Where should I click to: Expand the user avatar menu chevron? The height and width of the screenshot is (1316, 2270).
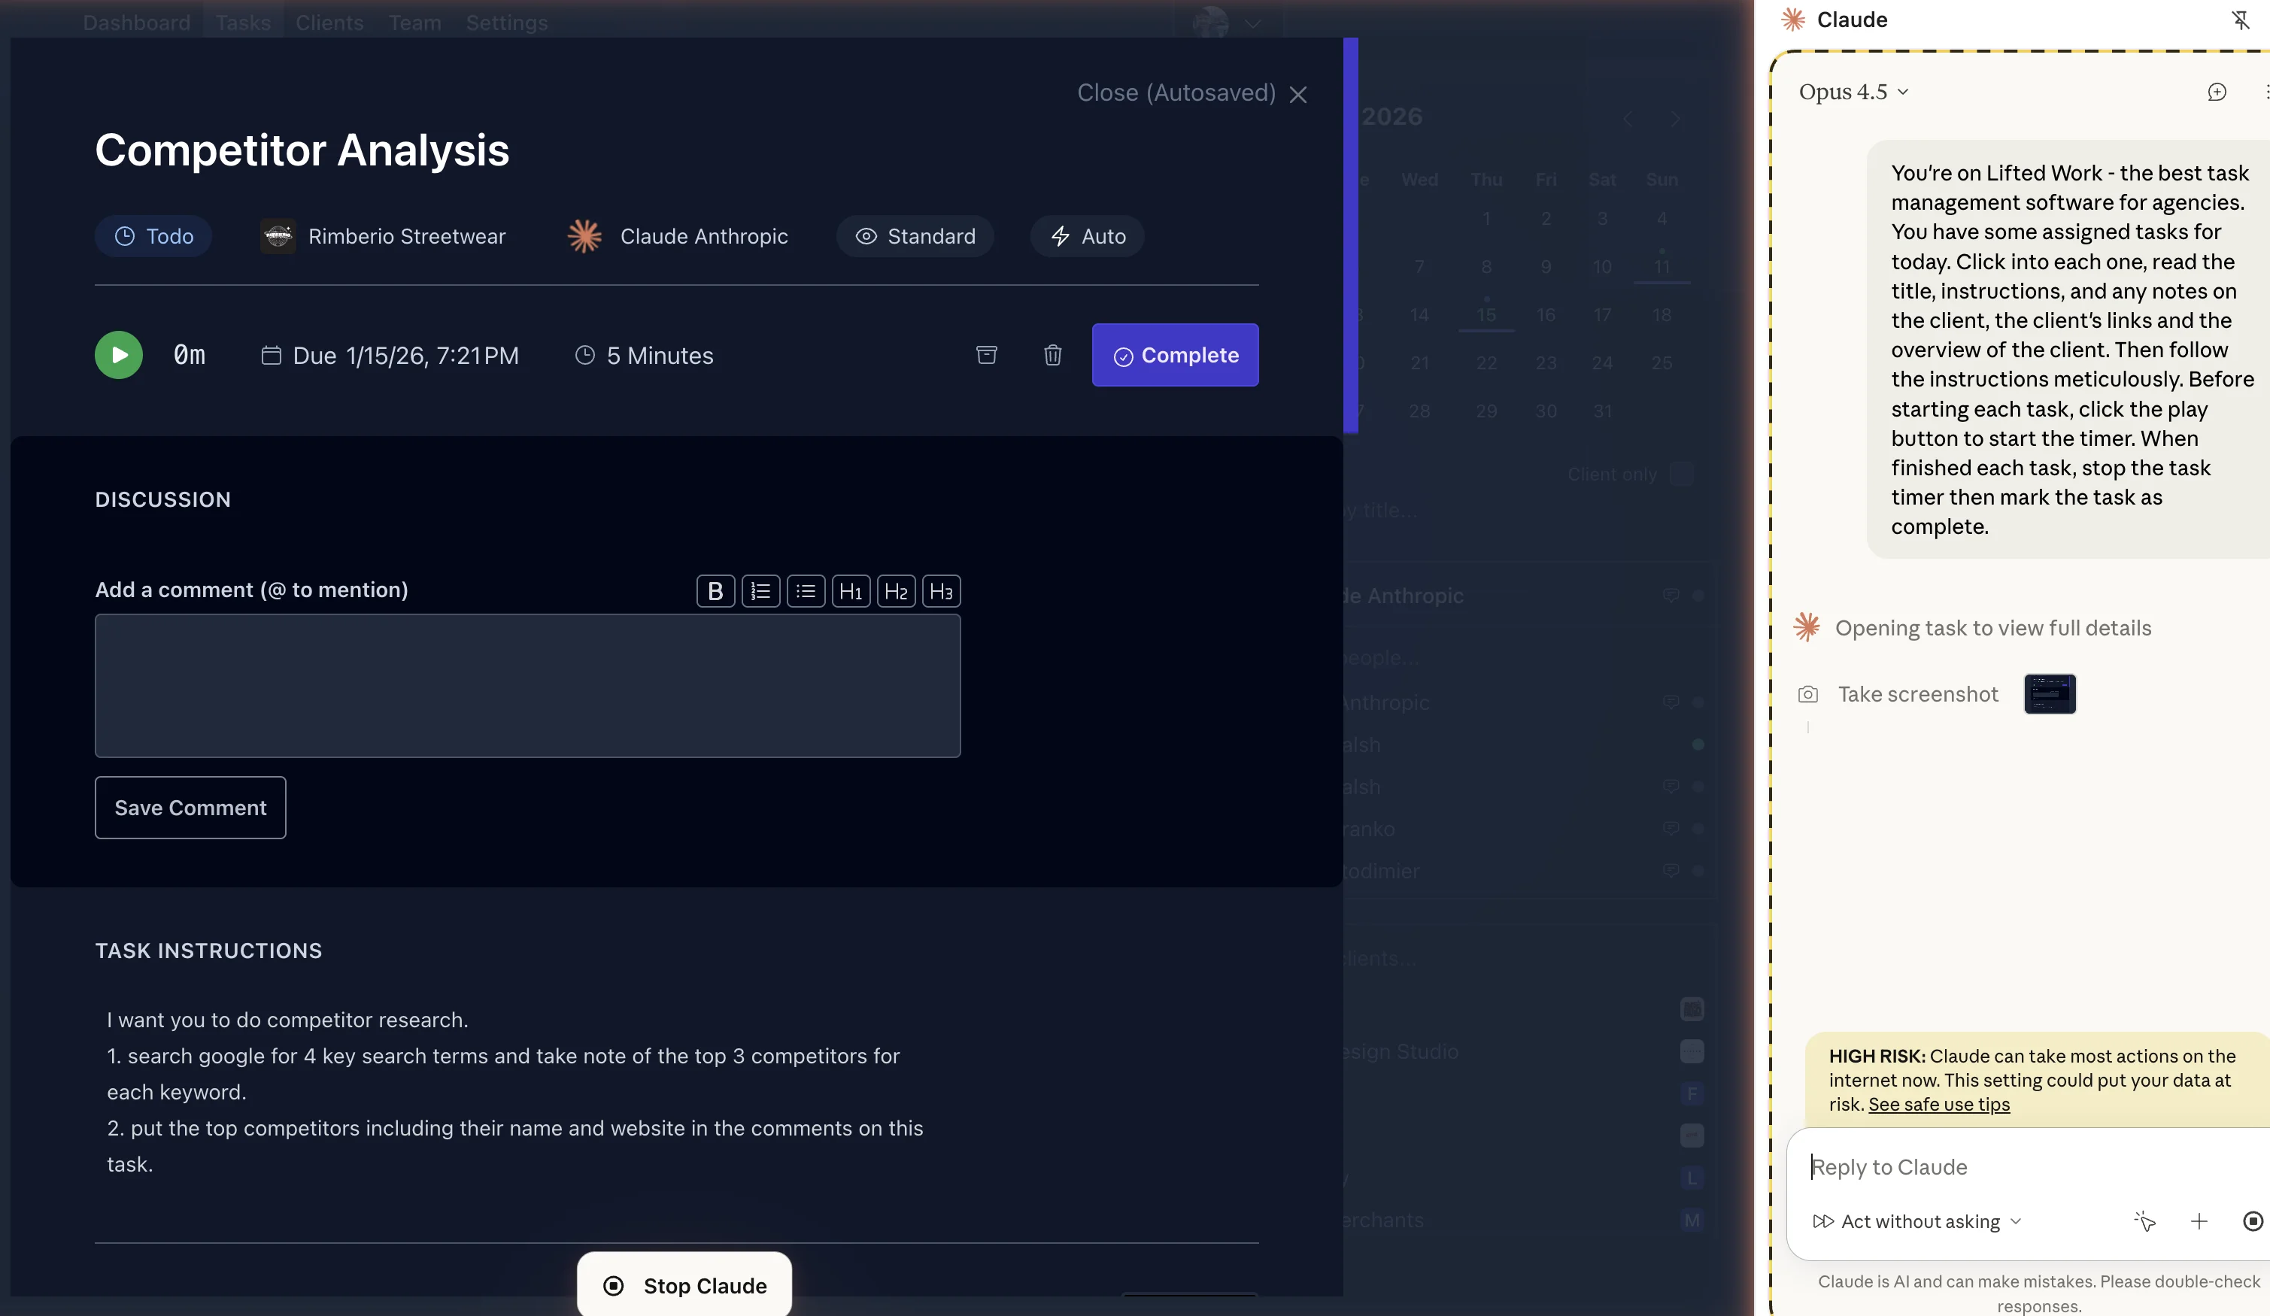[1252, 24]
